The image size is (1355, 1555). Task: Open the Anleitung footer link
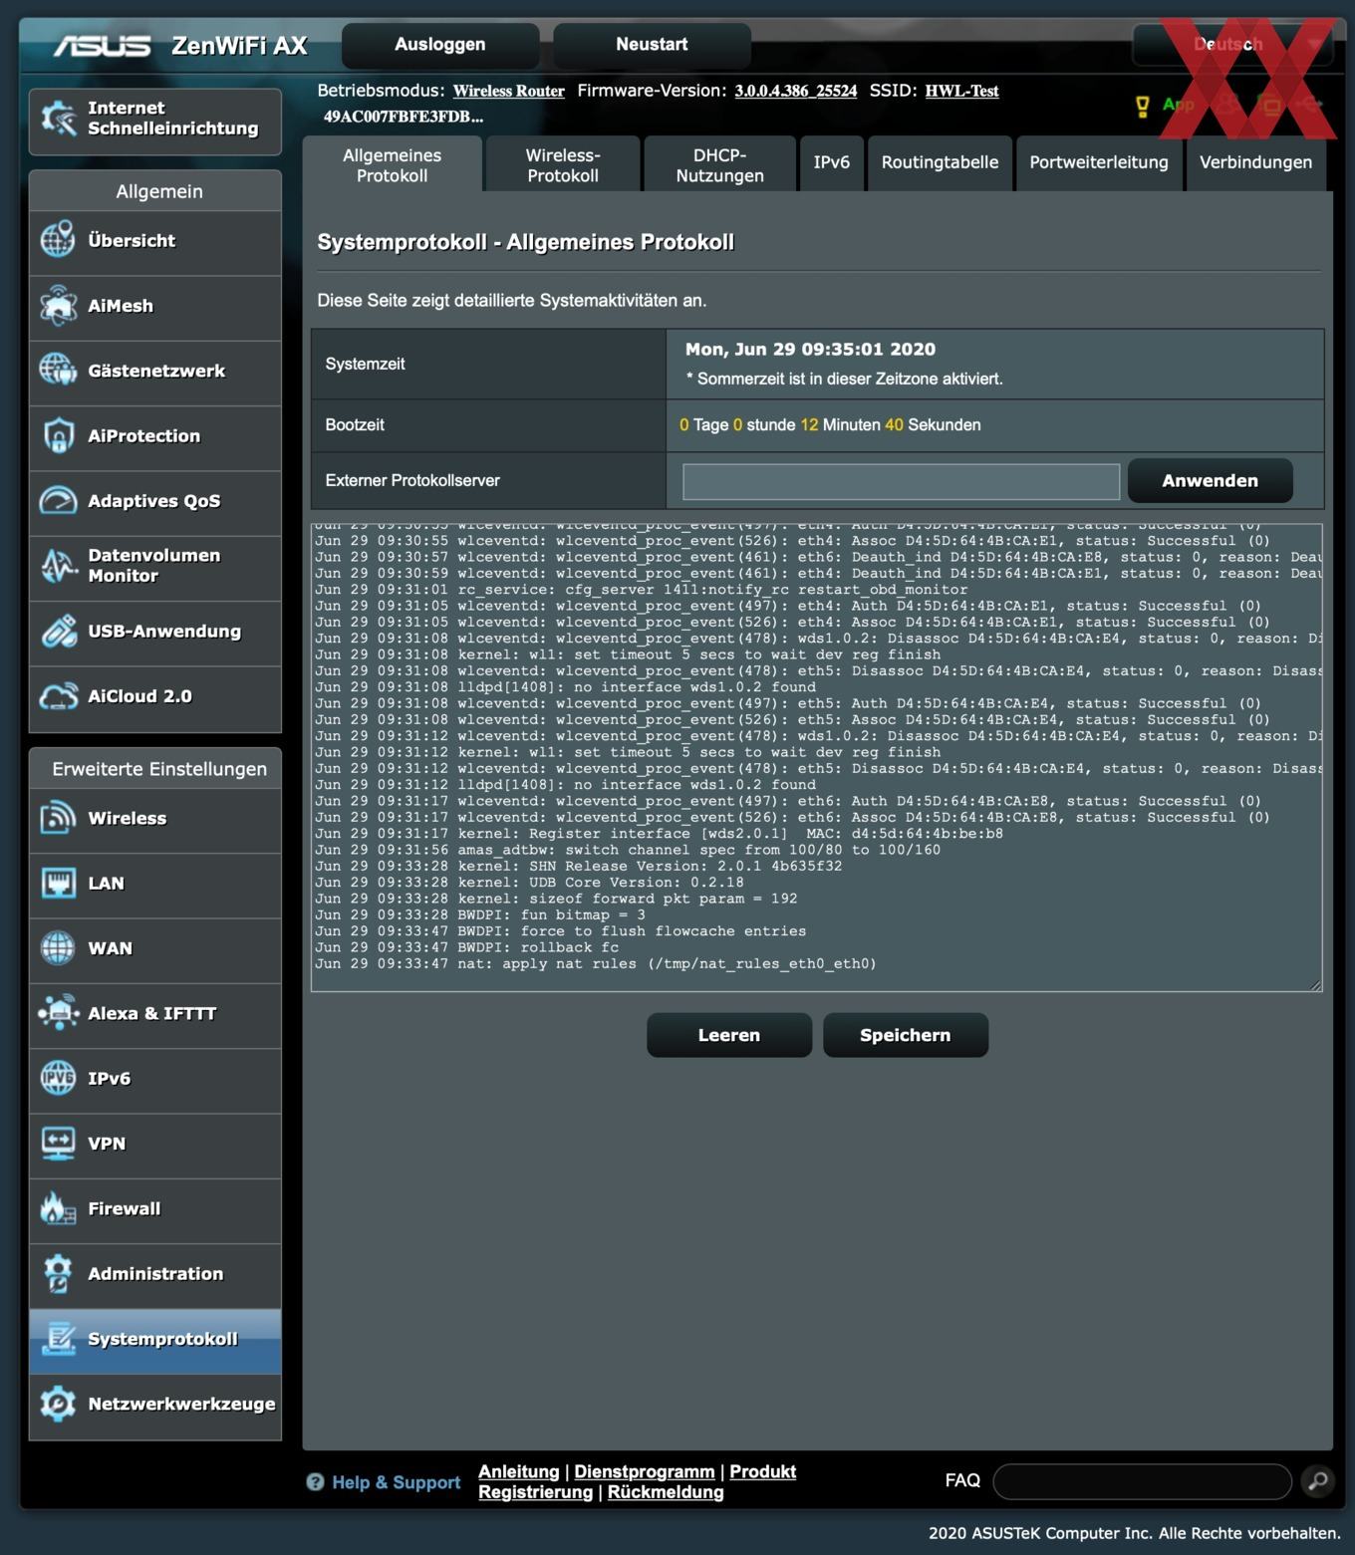coord(519,1471)
